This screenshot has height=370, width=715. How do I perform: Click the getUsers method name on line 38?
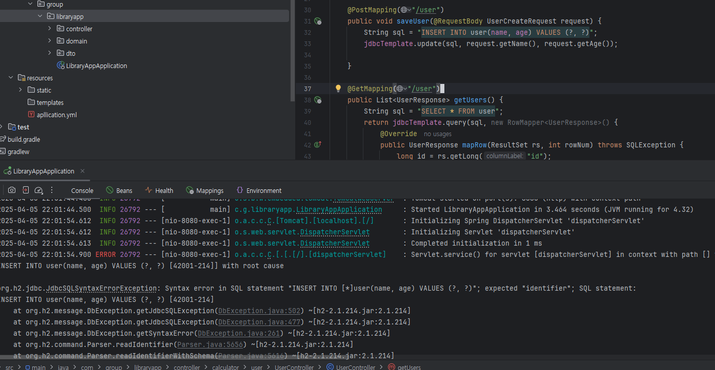click(471, 100)
